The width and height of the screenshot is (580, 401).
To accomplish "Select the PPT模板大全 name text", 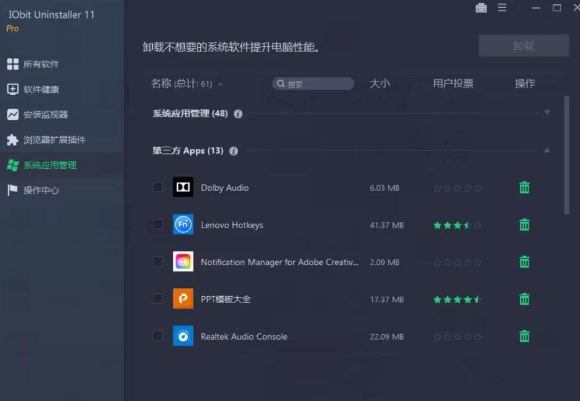I will (225, 299).
